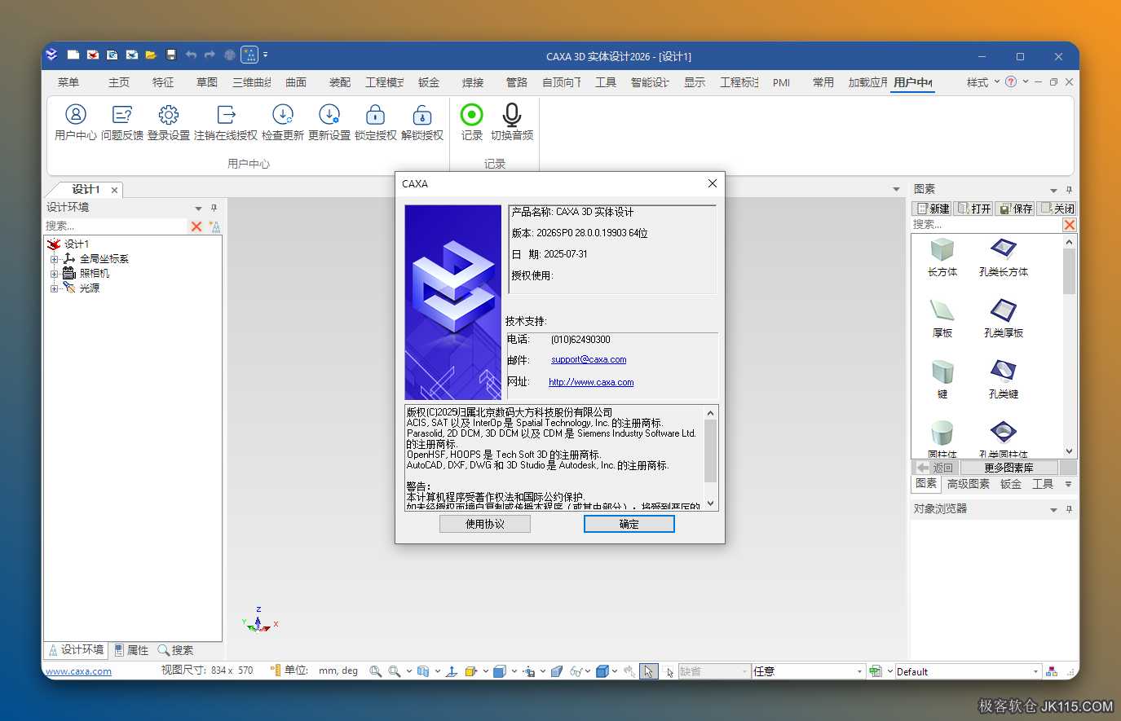Select the 孔类键 element
1121x721 pixels.
[x=1003, y=380]
